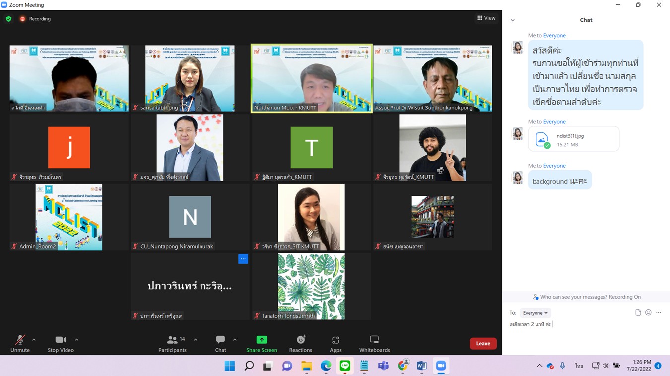
Task: Leave the meeting
Action: click(x=483, y=344)
